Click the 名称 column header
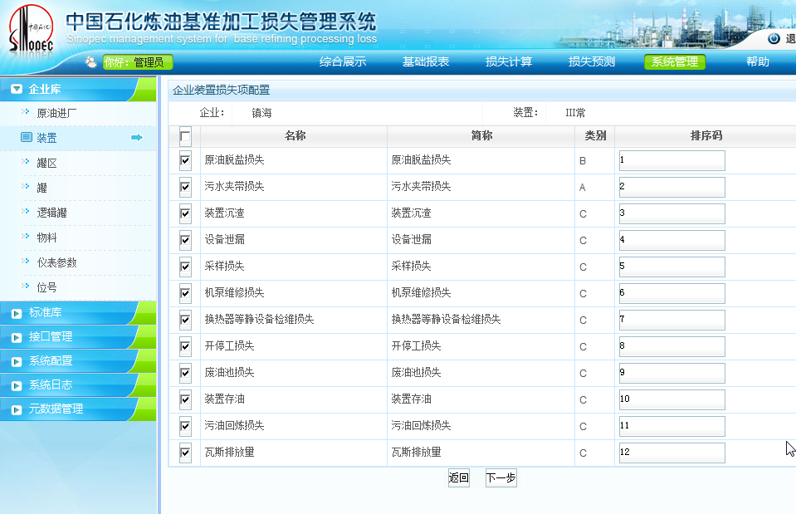Screen dimensions: 796x514 pos(295,135)
